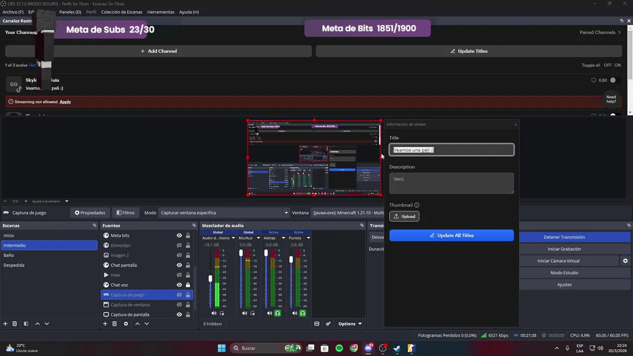The width and height of the screenshot is (633, 356).
Task: Add a new source with plus icon
Action: click(x=105, y=324)
